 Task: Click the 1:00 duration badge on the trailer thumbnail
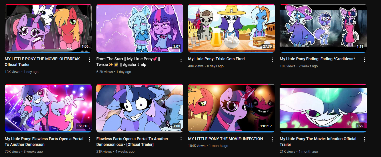click(x=177, y=126)
